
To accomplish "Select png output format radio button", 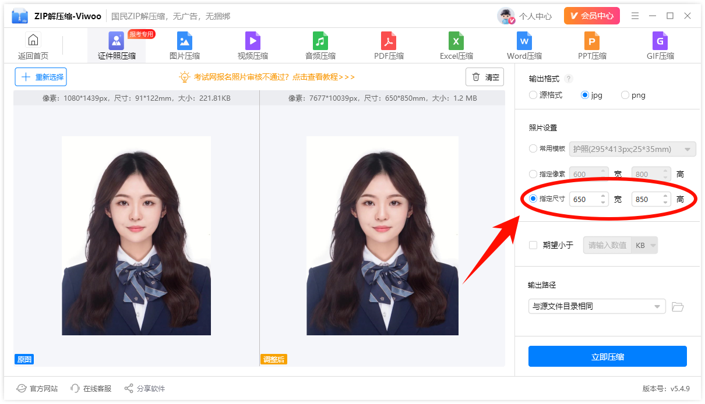I will click(x=625, y=95).
